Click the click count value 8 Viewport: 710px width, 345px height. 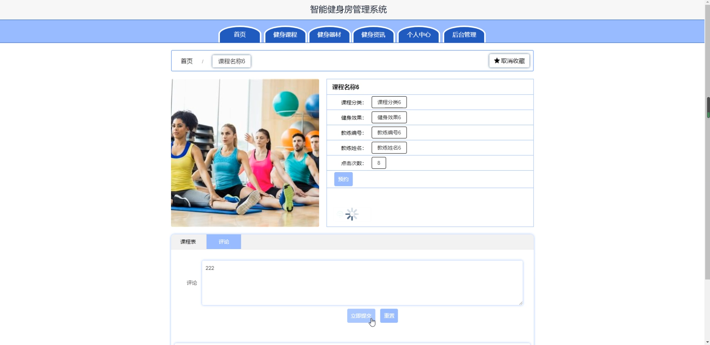pos(379,163)
